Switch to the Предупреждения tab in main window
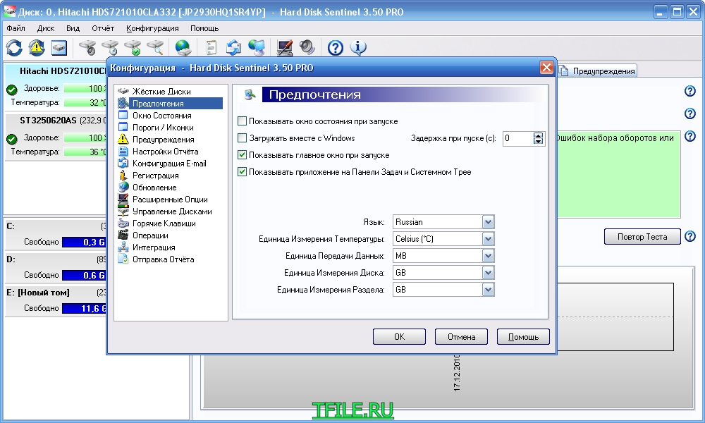 [x=598, y=70]
